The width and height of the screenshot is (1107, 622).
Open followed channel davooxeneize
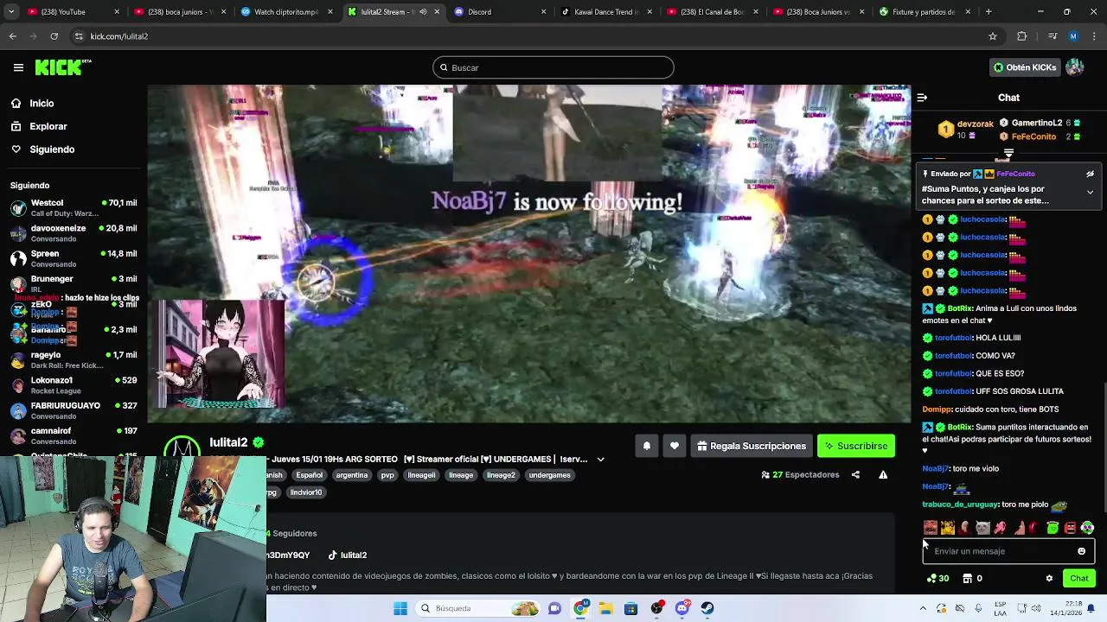point(74,233)
